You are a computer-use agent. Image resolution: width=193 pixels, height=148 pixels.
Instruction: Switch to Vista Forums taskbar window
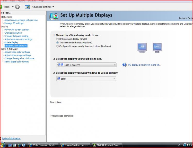(x=43, y=145)
